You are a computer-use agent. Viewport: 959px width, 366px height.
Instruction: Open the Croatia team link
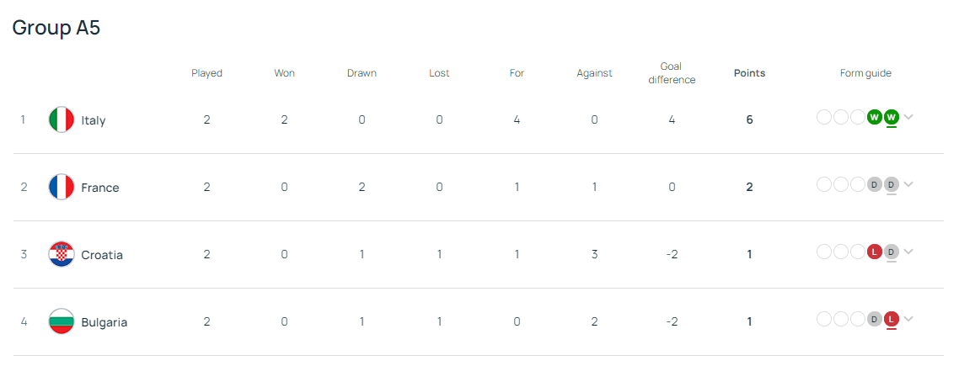[102, 255]
